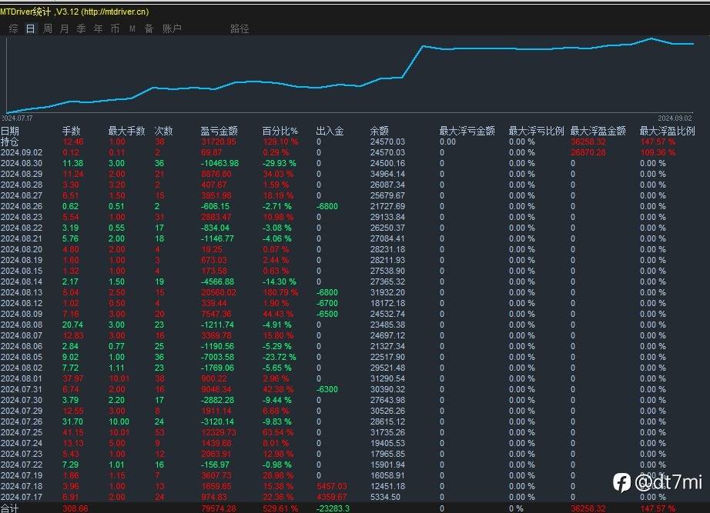Image resolution: width=710 pixels, height=513 pixels.
Task: Click the 盈亏金额 column header
Action: (x=219, y=132)
